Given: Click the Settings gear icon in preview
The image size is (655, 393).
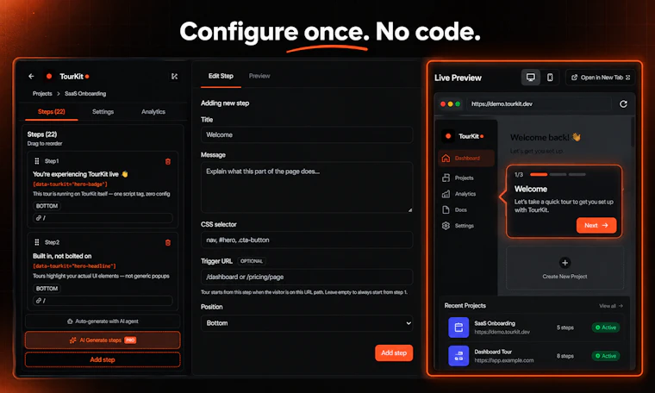Looking at the screenshot, I should [446, 226].
